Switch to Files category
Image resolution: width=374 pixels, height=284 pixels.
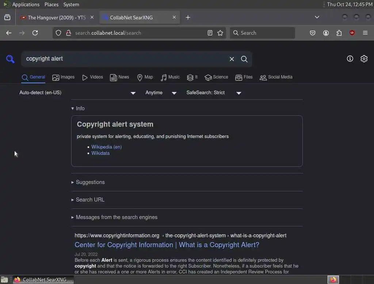pos(244,77)
